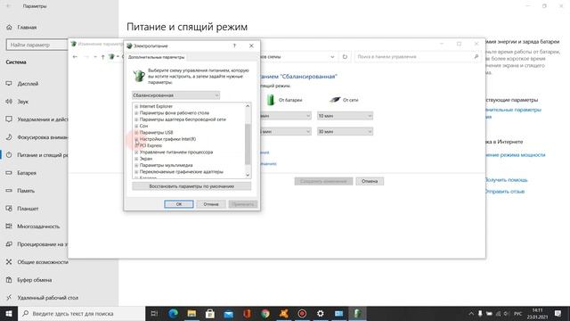The width and height of the screenshot is (570, 321).
Task: Click the refresh icon in Control Panel window
Action: click(345, 57)
